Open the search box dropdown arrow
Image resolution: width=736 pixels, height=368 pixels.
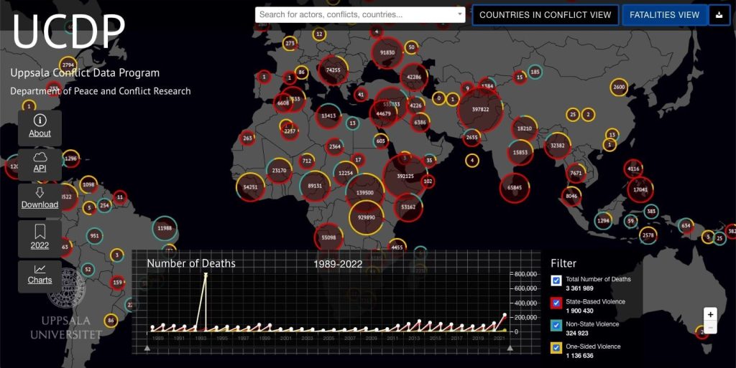pos(459,14)
